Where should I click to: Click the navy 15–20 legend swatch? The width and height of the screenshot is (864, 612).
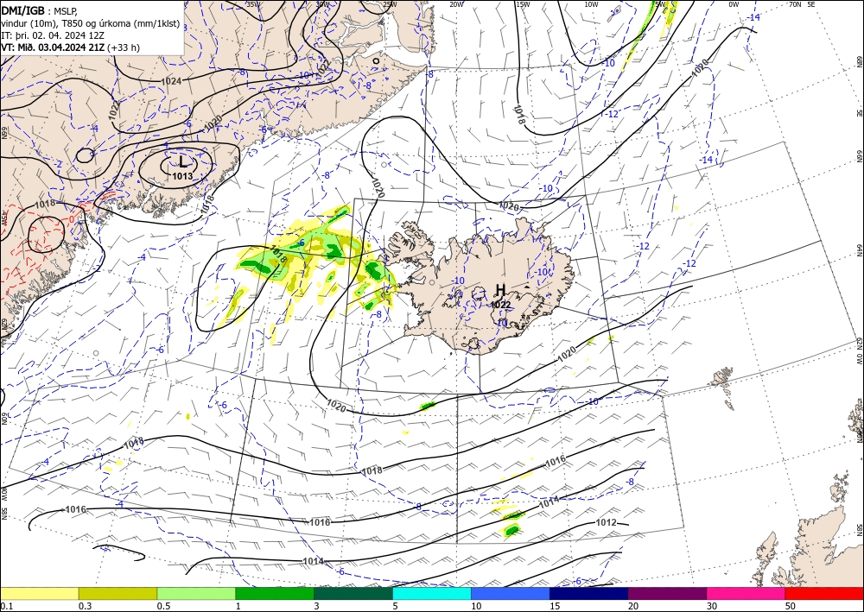pos(589,593)
